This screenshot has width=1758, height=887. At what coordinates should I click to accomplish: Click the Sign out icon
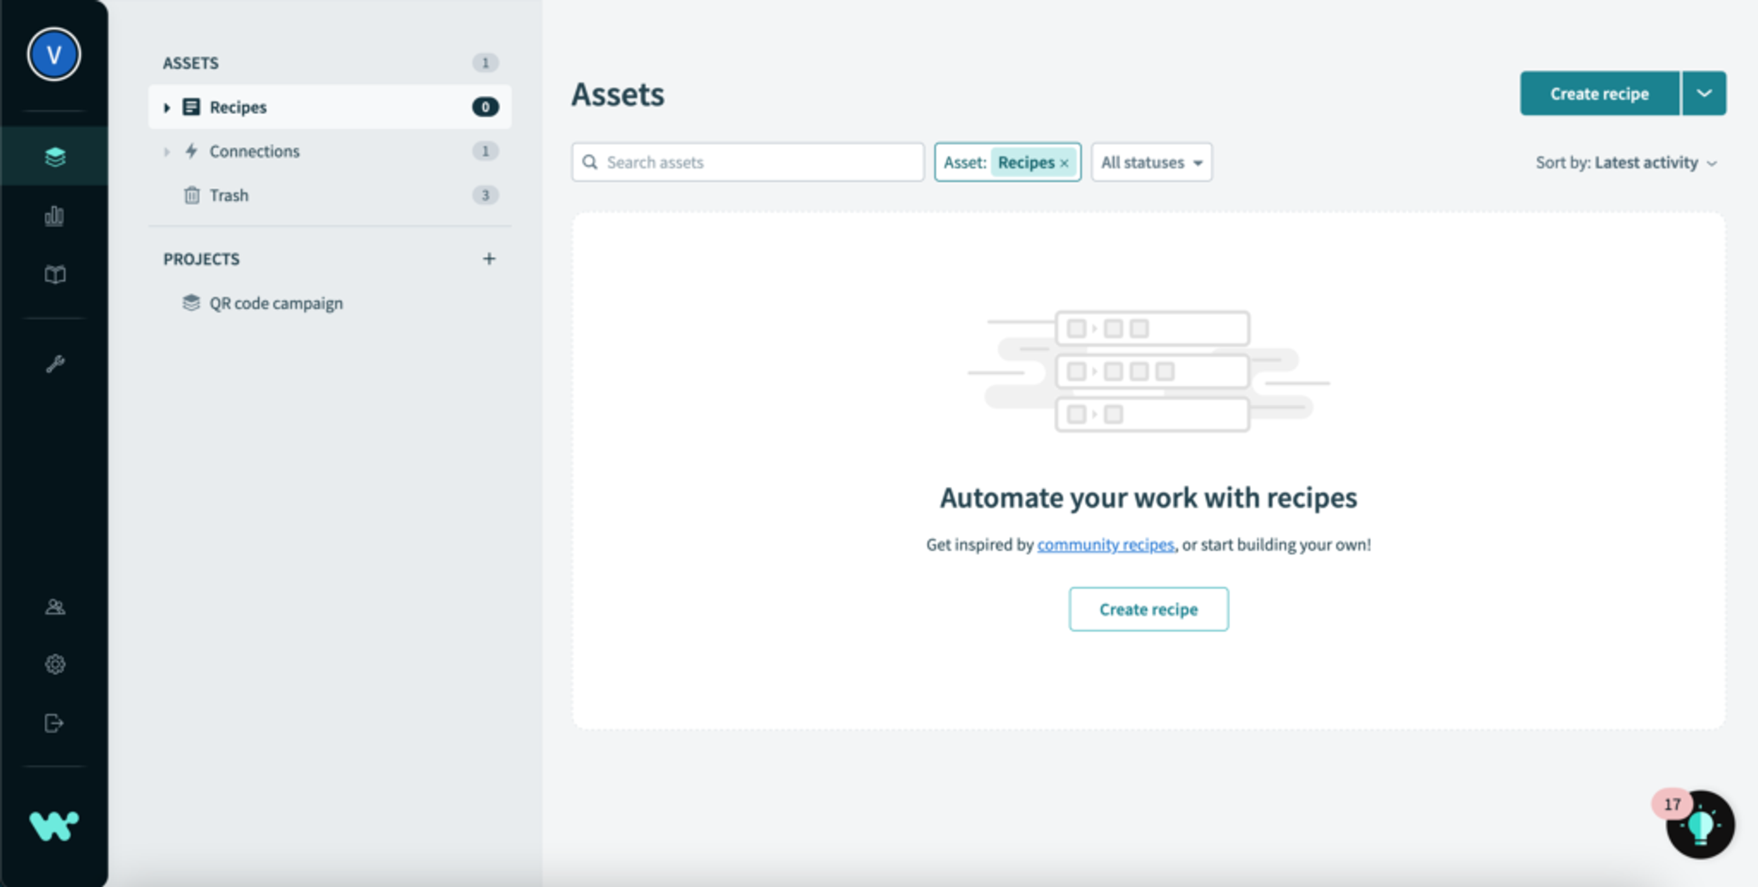pyautogui.click(x=54, y=723)
